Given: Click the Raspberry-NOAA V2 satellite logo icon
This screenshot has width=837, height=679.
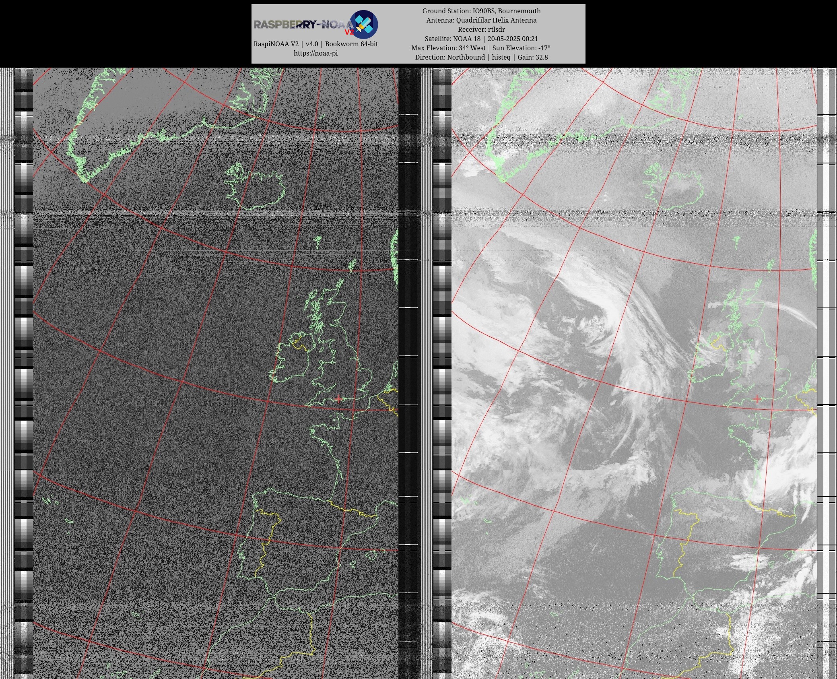Looking at the screenshot, I should coord(363,24).
